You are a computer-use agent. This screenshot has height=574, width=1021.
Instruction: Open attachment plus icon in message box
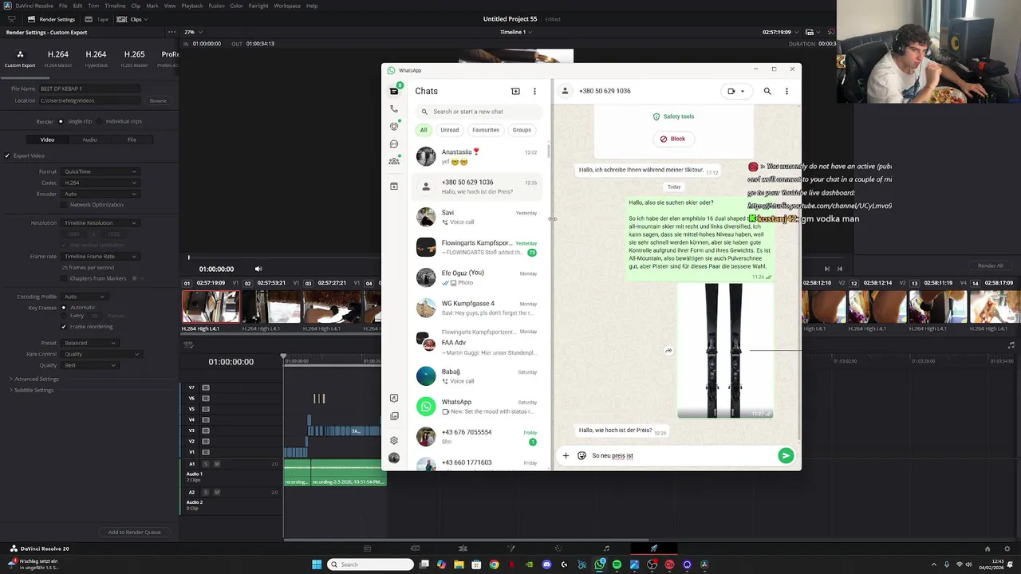point(566,456)
